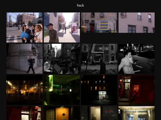Click the 'back' link at top

pos(80,5)
